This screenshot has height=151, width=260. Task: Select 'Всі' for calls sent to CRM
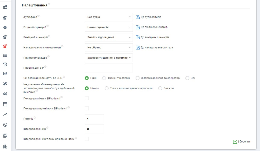point(187,78)
